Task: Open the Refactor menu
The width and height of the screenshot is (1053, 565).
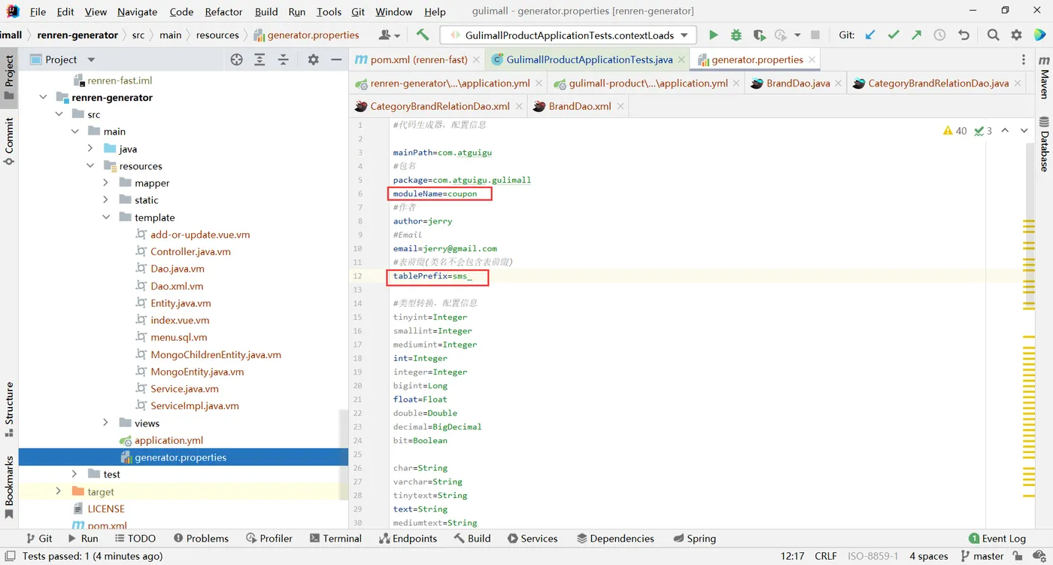Action: pyautogui.click(x=223, y=11)
